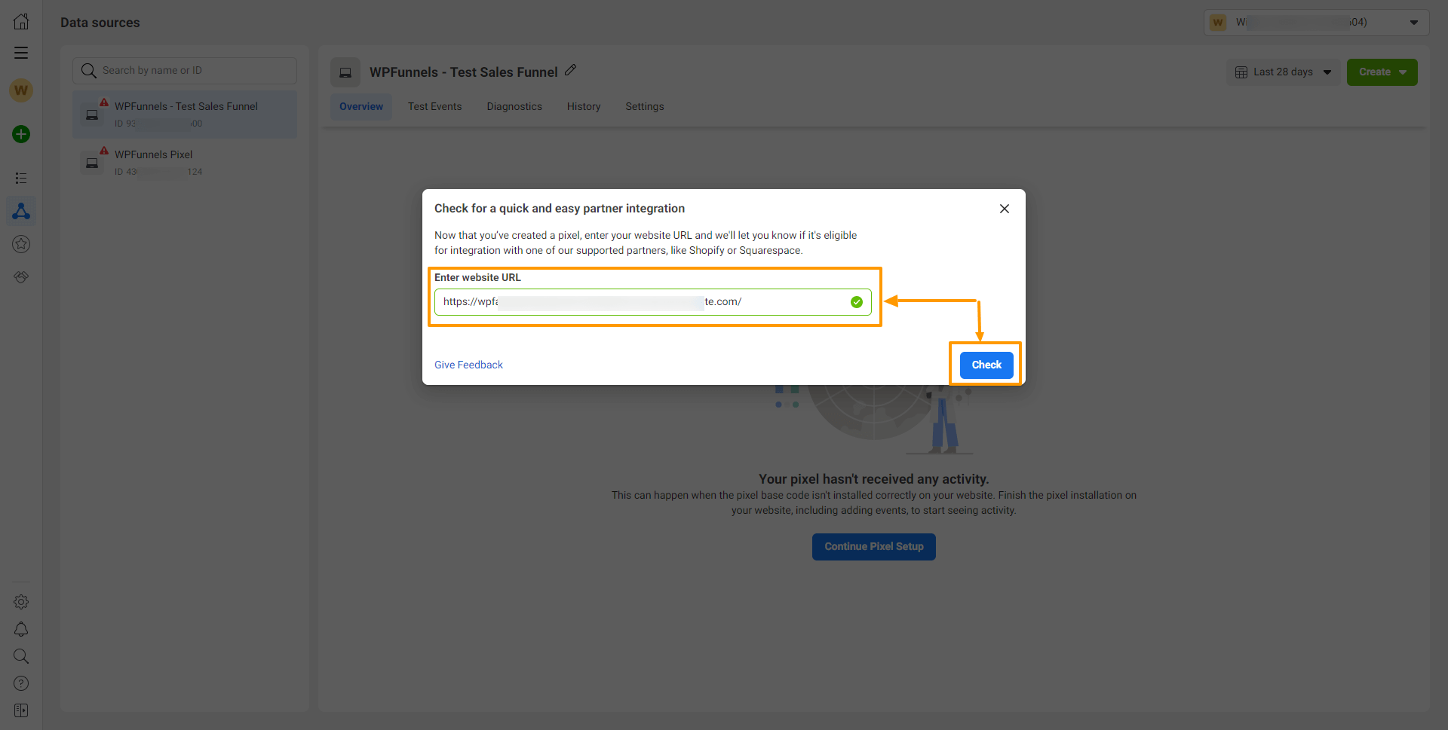Switch to the Overview tab
This screenshot has height=730, width=1448.
[361, 107]
